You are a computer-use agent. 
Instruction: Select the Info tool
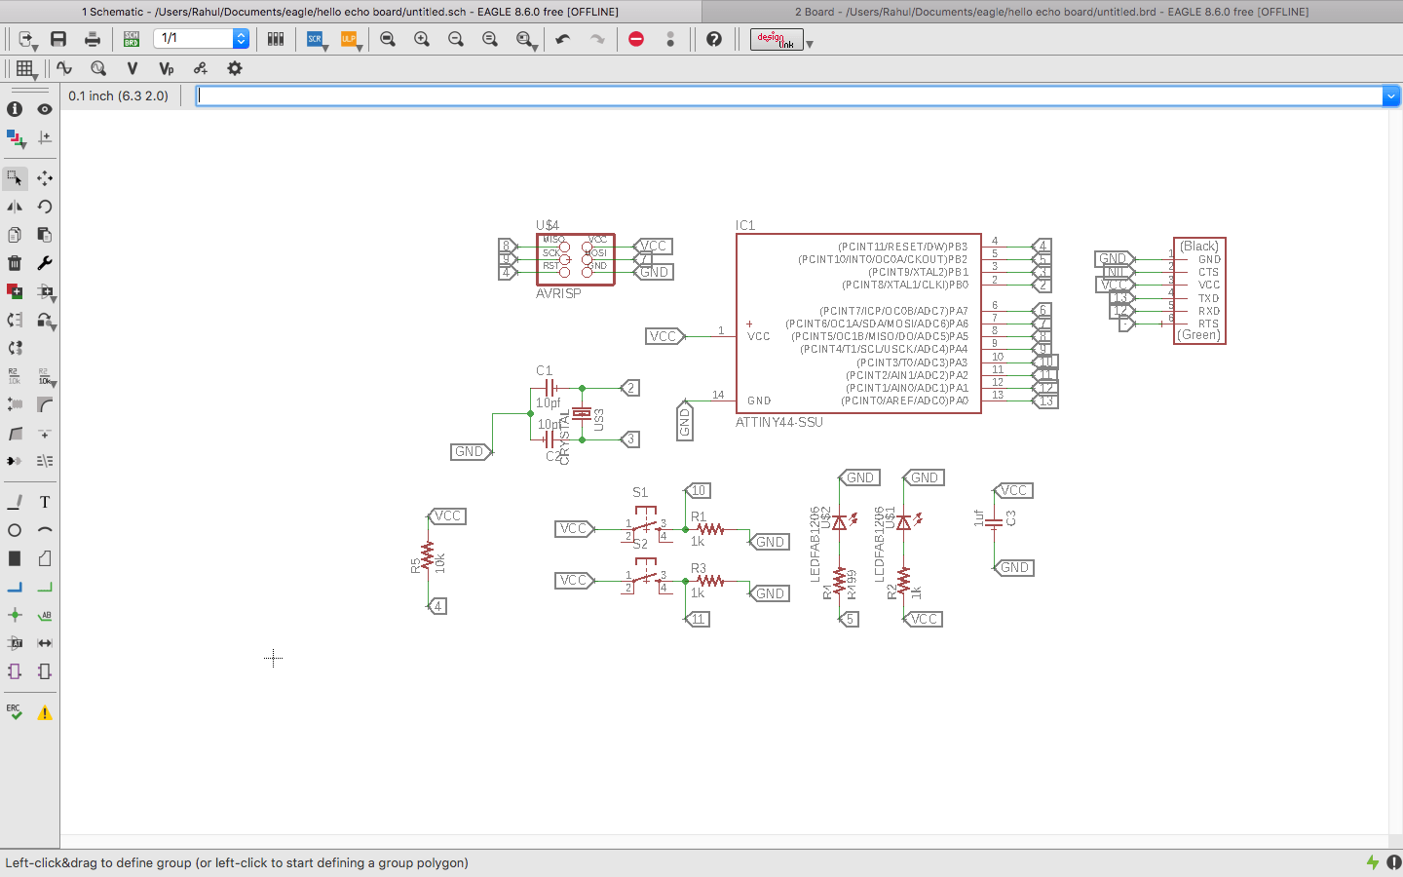[x=15, y=109]
